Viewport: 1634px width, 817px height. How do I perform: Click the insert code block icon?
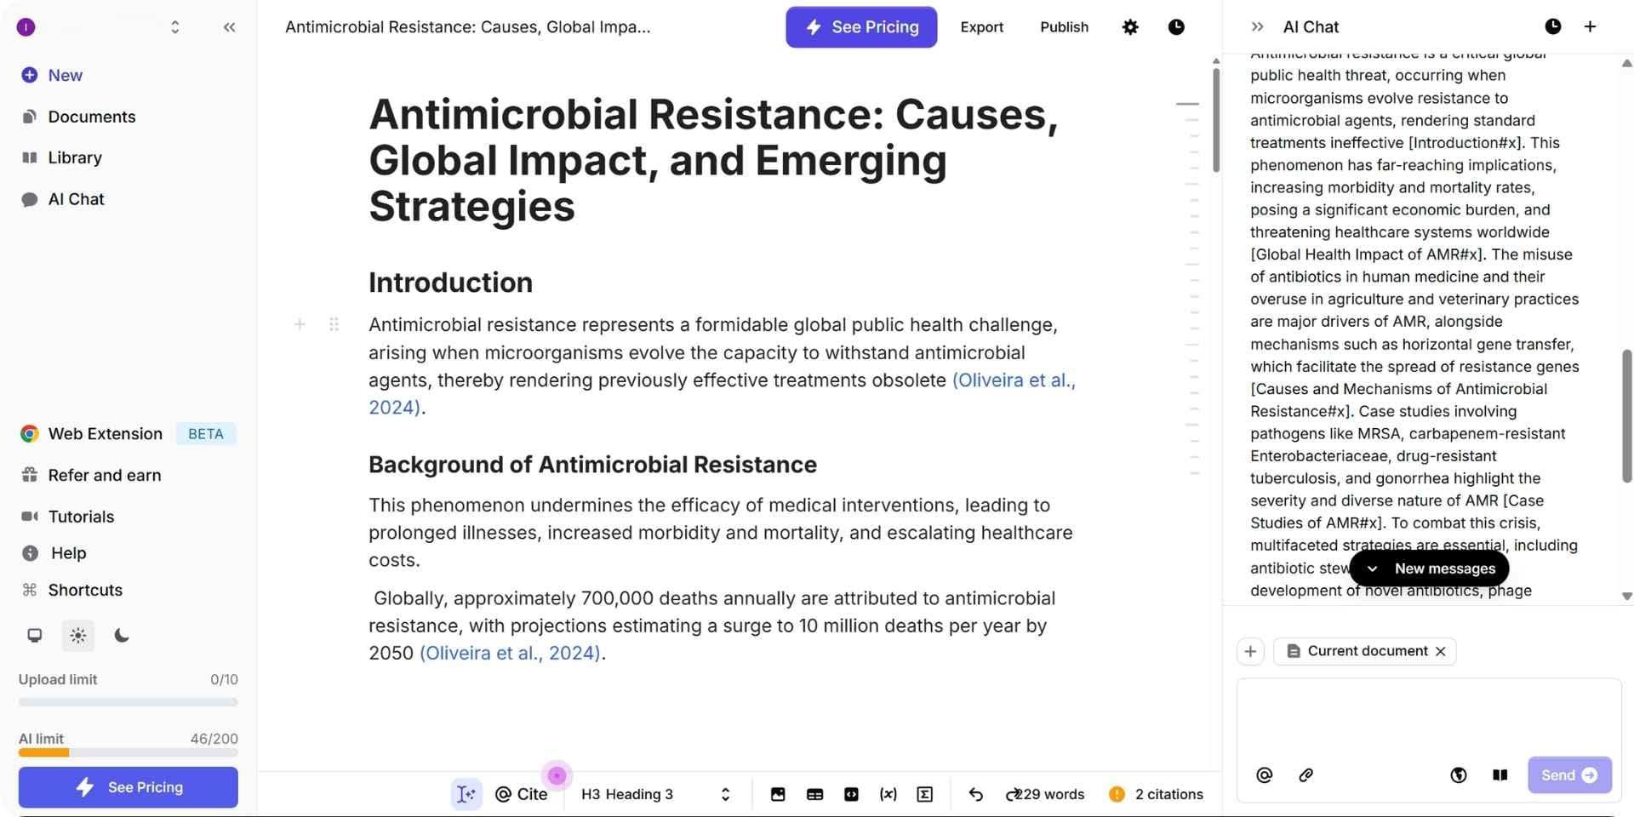[x=851, y=794]
